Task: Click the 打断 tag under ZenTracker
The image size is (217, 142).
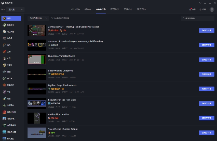Action: click(x=63, y=31)
